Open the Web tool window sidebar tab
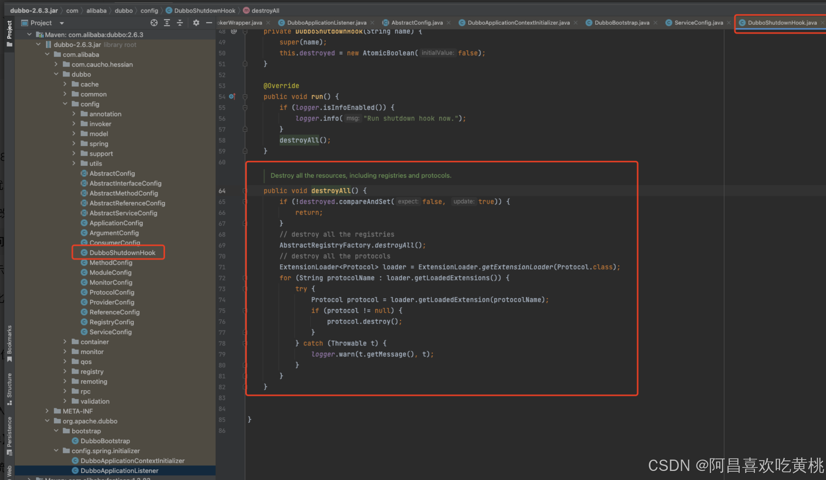The width and height of the screenshot is (826, 480). coord(9,472)
